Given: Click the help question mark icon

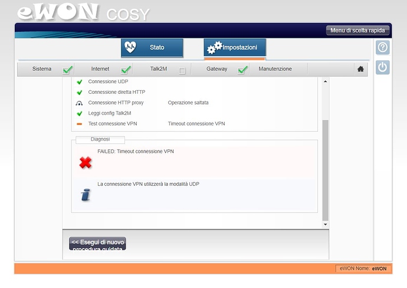Looking at the screenshot, I should pyautogui.click(x=383, y=48).
